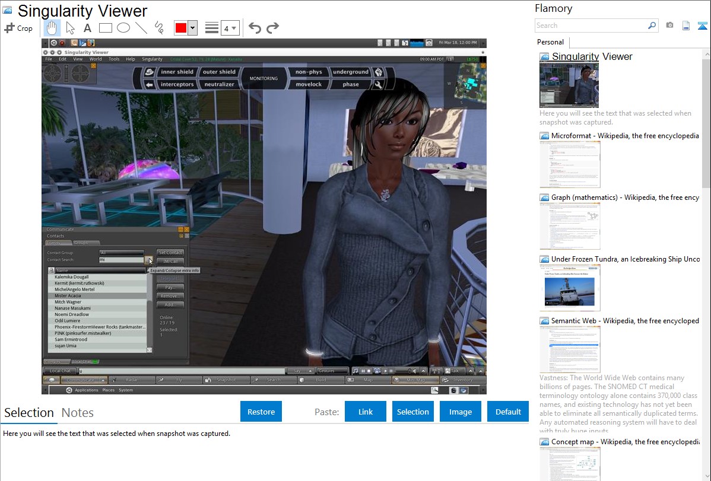Open the icebreaking ship thumbnail
Viewport: 711px width, 481px height.
coord(570,288)
